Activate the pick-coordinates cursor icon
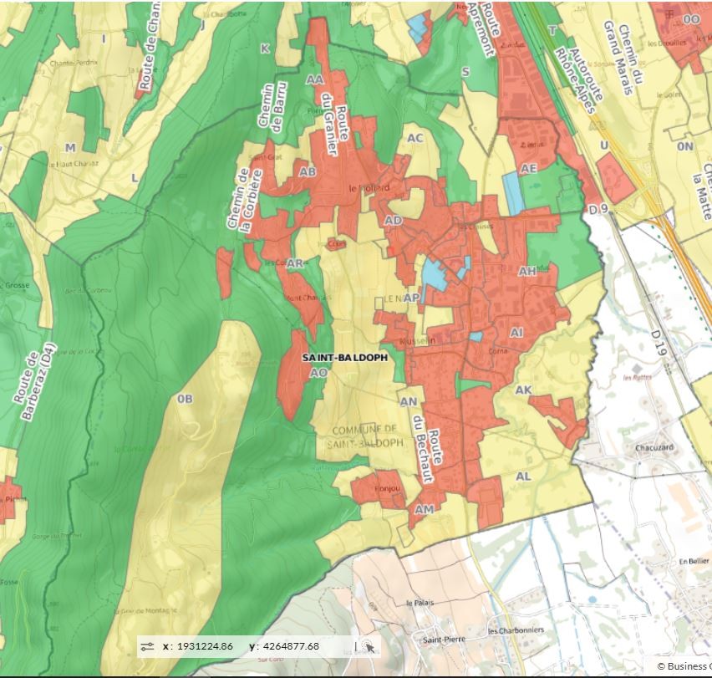This screenshot has width=712, height=678. pyautogui.click(x=369, y=646)
